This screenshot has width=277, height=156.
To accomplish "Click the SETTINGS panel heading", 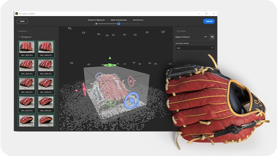I will (181, 31).
